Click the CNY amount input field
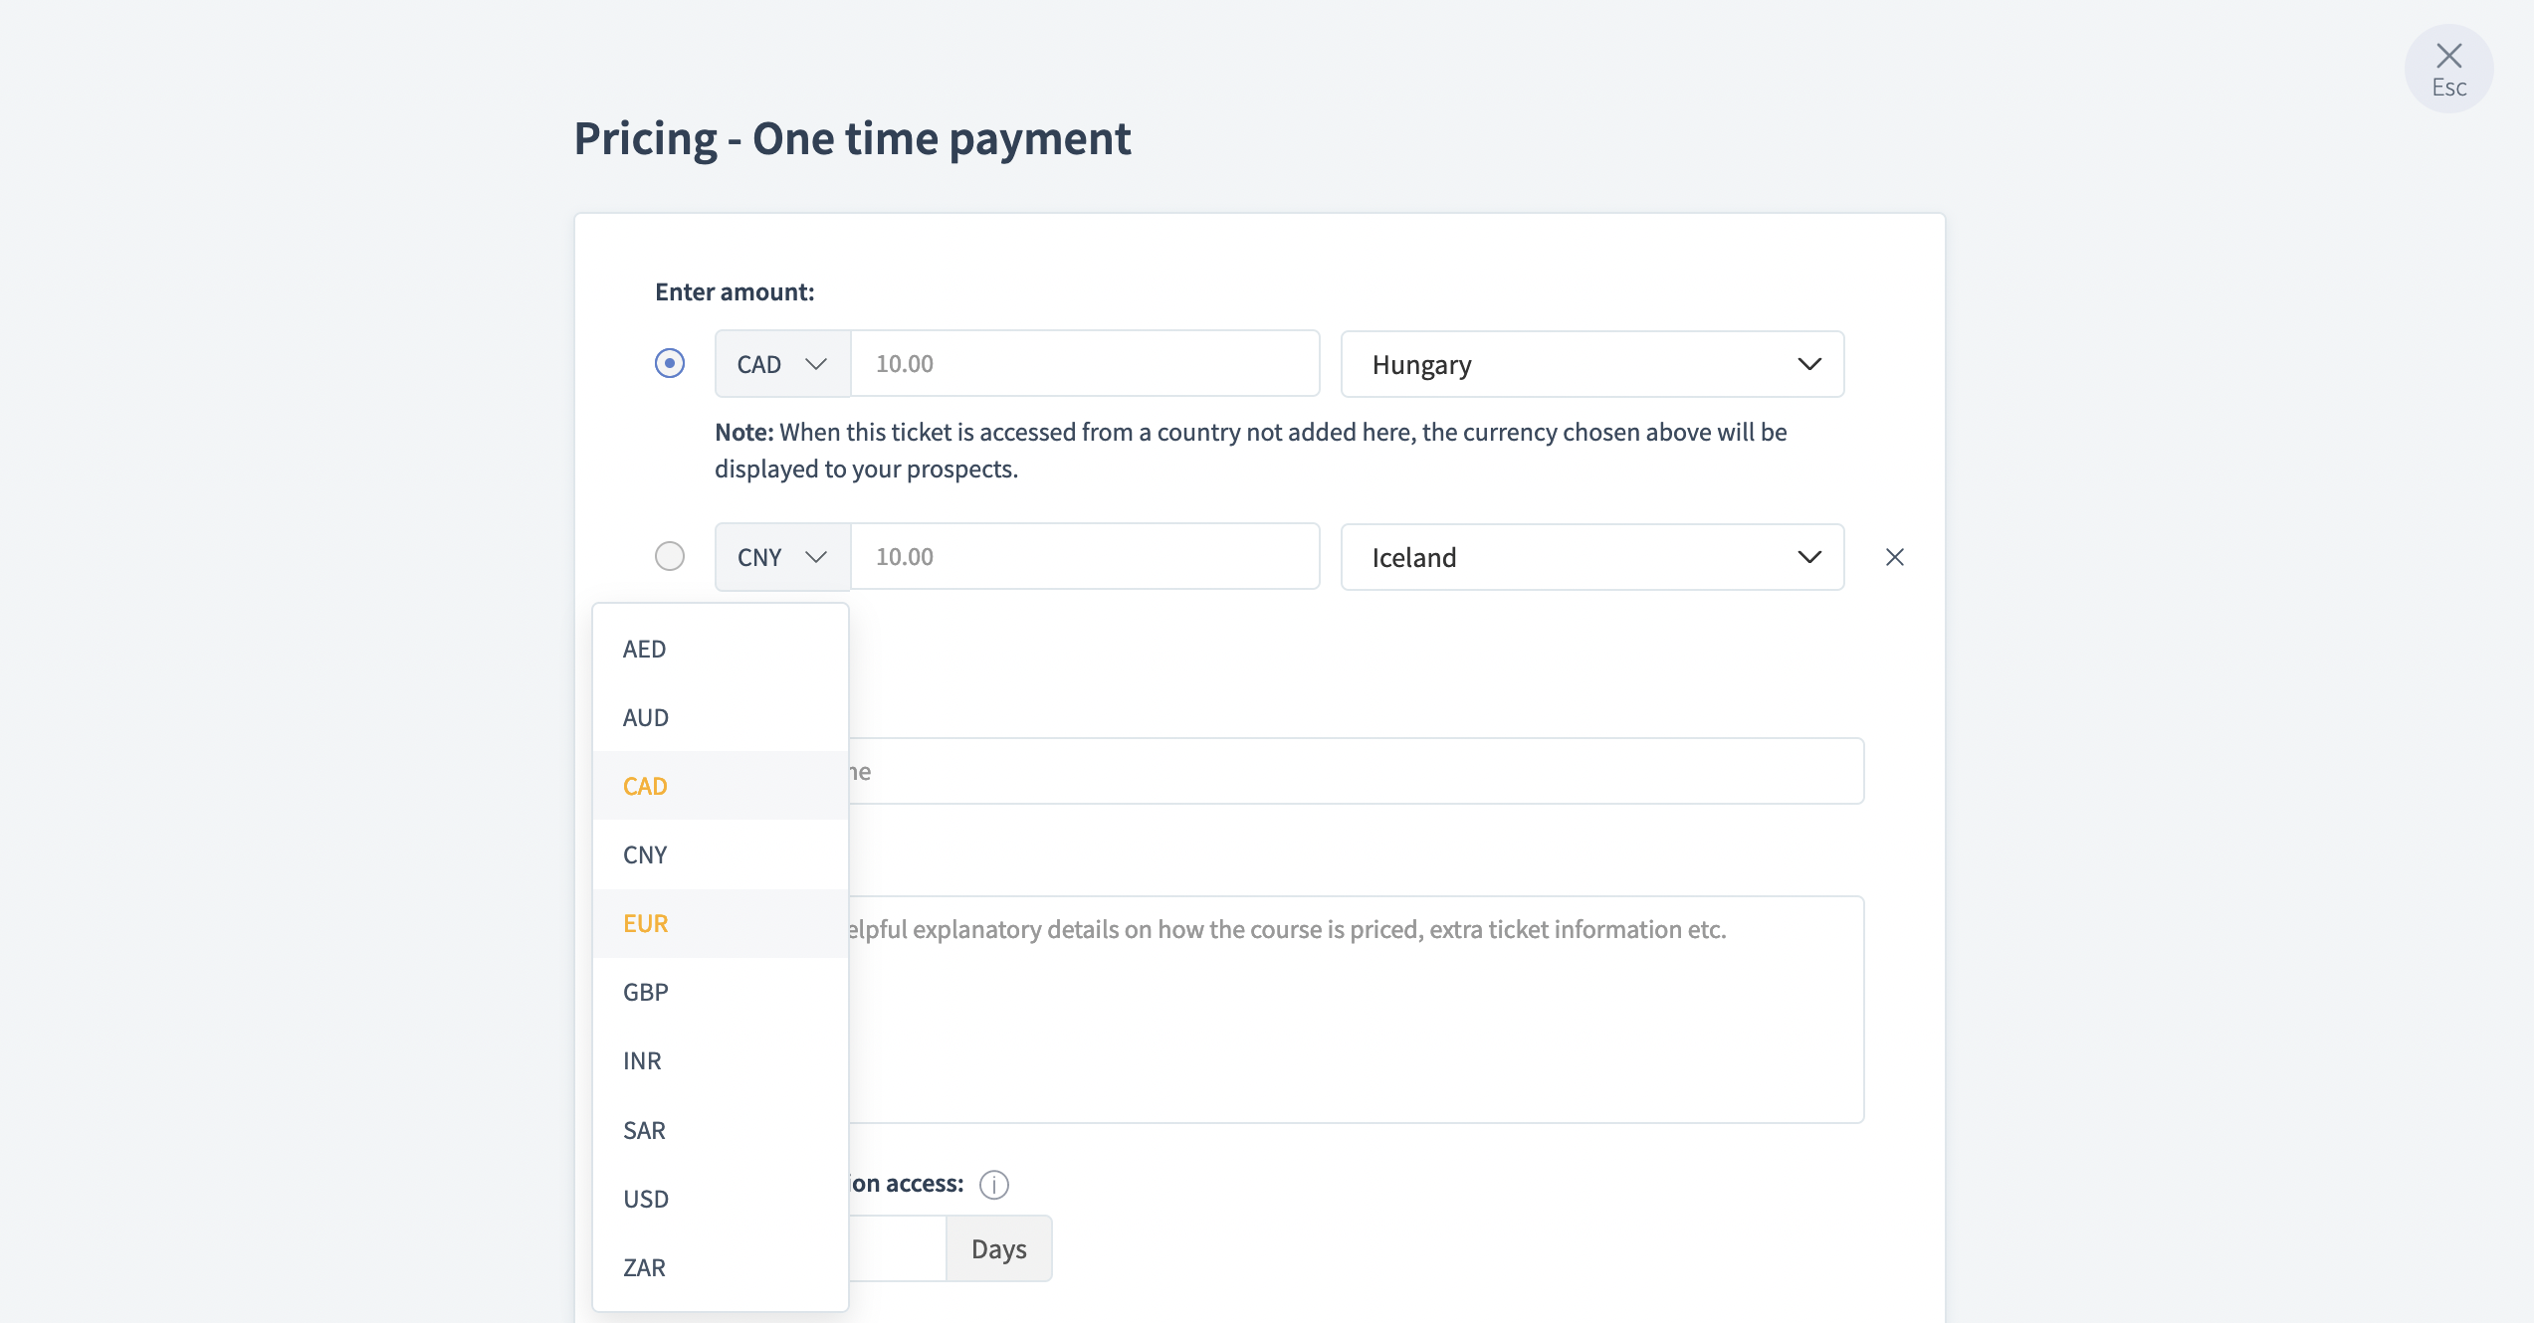The width and height of the screenshot is (2534, 1323). (x=1085, y=557)
